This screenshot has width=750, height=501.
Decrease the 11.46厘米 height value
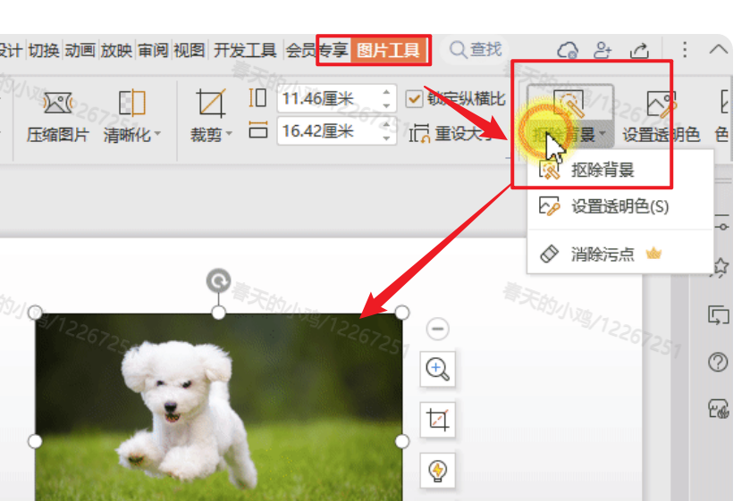(386, 105)
